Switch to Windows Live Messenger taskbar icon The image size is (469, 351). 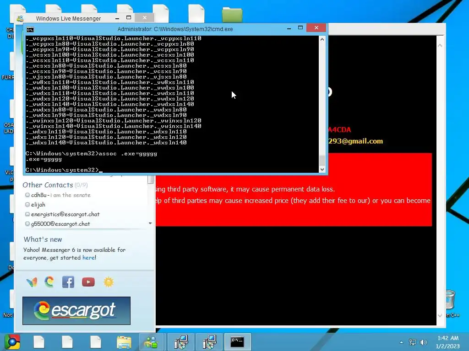click(x=151, y=342)
